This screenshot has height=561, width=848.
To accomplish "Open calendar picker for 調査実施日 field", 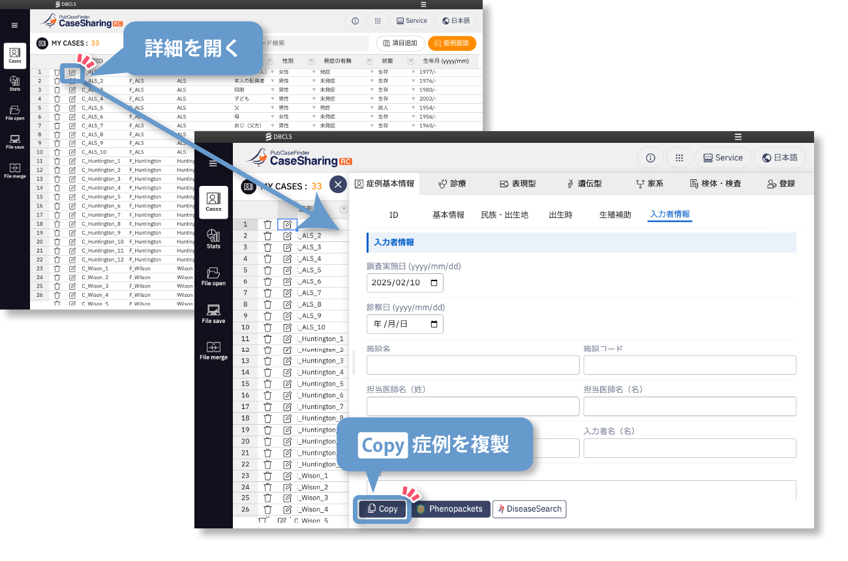I will (x=434, y=283).
